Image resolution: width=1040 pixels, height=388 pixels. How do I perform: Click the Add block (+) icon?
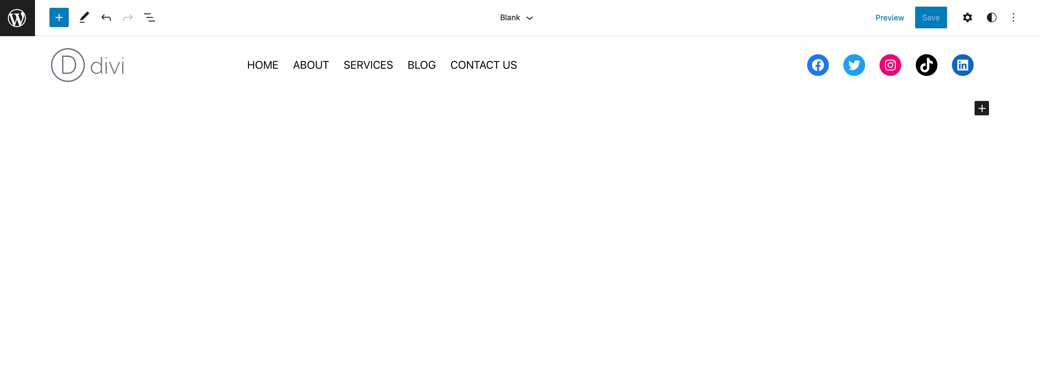(x=59, y=17)
